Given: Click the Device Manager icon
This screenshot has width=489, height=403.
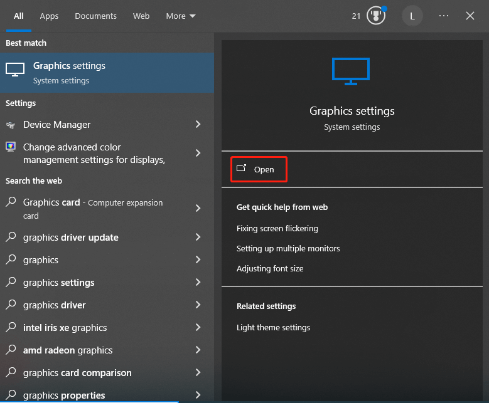Looking at the screenshot, I should point(11,125).
